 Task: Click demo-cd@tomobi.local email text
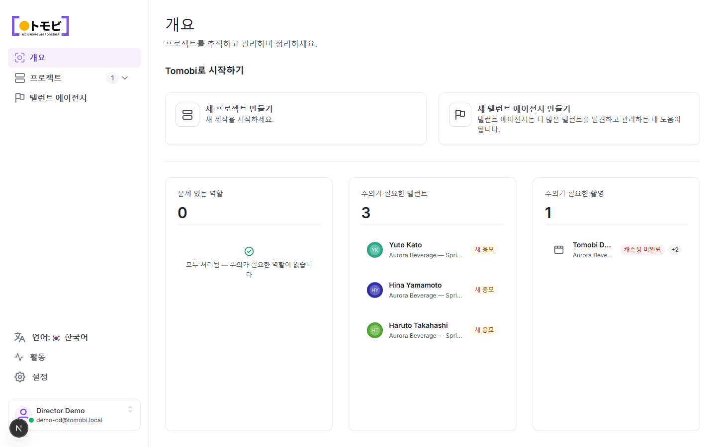(x=69, y=420)
